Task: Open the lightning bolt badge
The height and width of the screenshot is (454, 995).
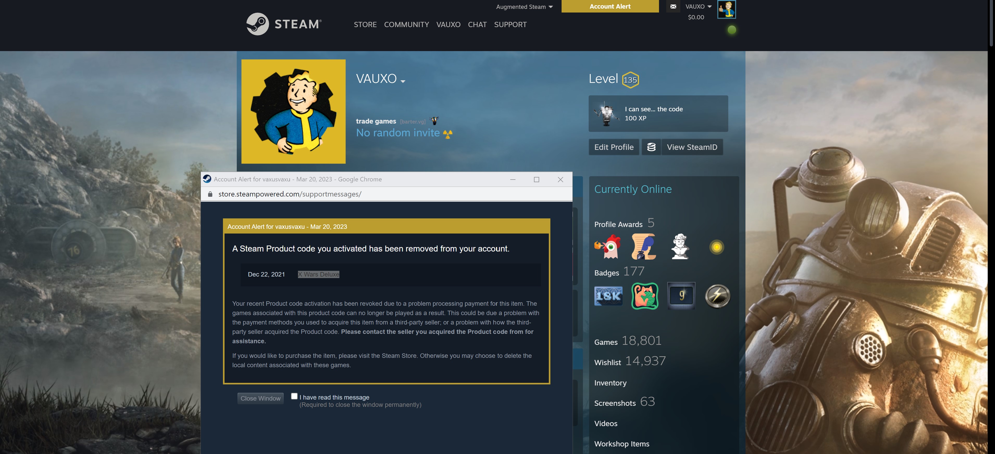Action: (717, 296)
